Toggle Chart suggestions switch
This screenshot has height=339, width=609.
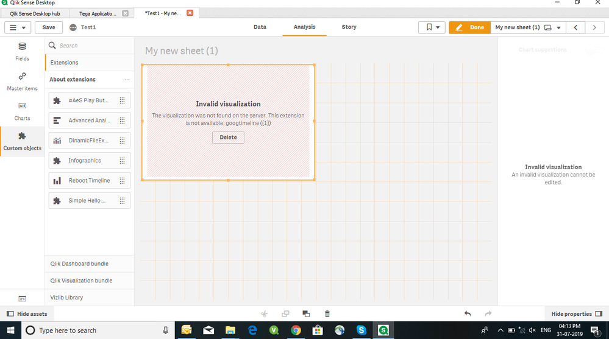(594, 50)
